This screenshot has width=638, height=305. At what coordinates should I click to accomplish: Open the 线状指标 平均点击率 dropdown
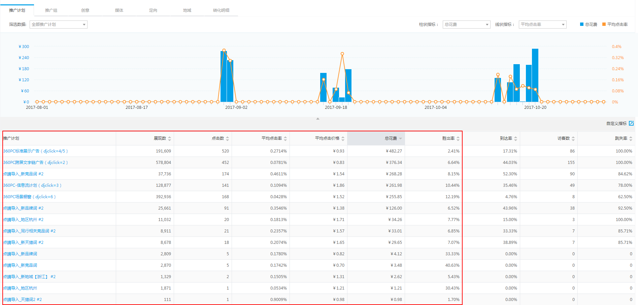[542, 25]
